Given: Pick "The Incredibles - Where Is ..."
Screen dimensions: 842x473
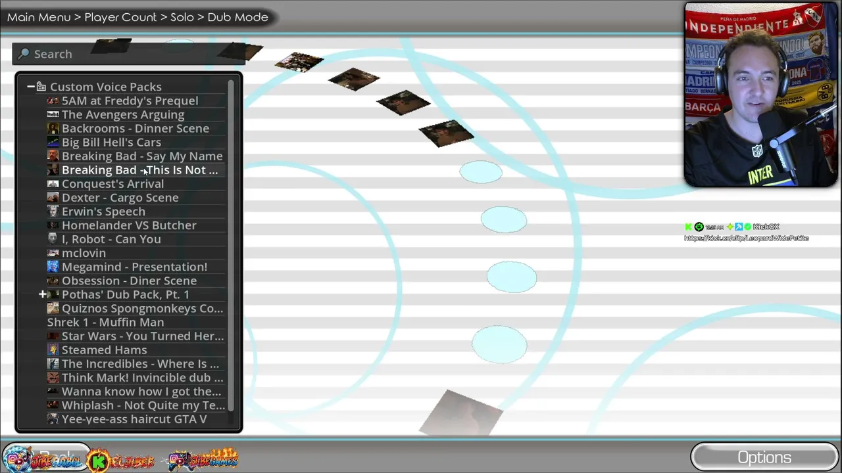Looking at the screenshot, I should pyautogui.click(x=140, y=363).
